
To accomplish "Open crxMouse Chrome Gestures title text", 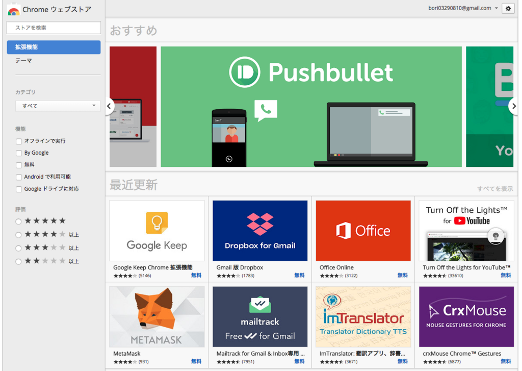I will click(x=462, y=353).
